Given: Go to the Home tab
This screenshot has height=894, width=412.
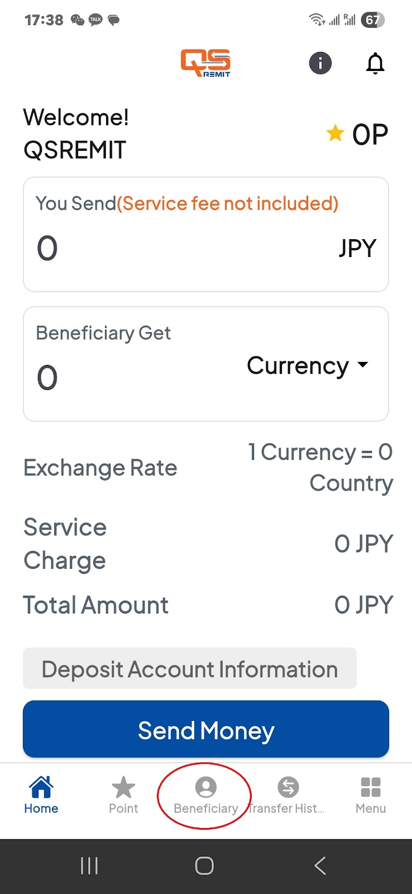Looking at the screenshot, I should click(41, 795).
